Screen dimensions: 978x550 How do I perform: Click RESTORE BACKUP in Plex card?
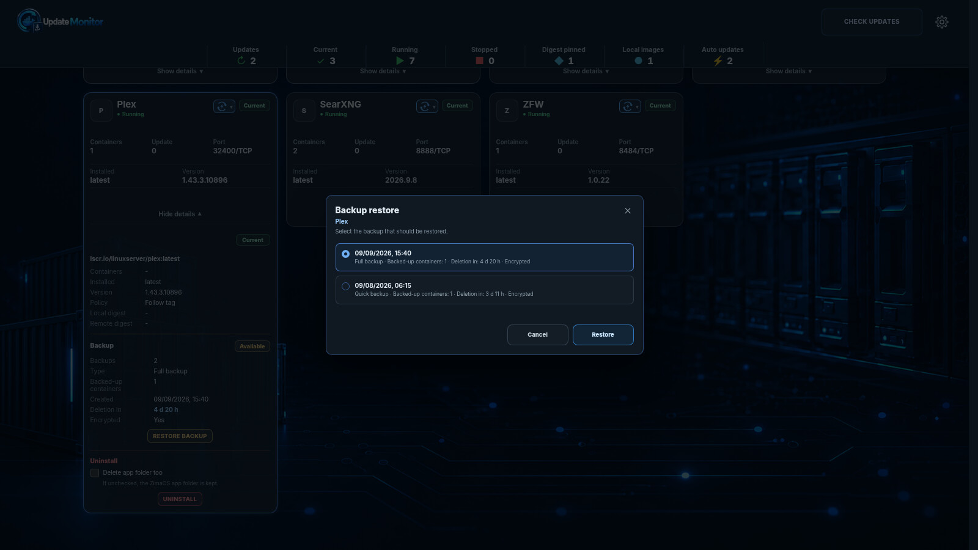coord(180,436)
